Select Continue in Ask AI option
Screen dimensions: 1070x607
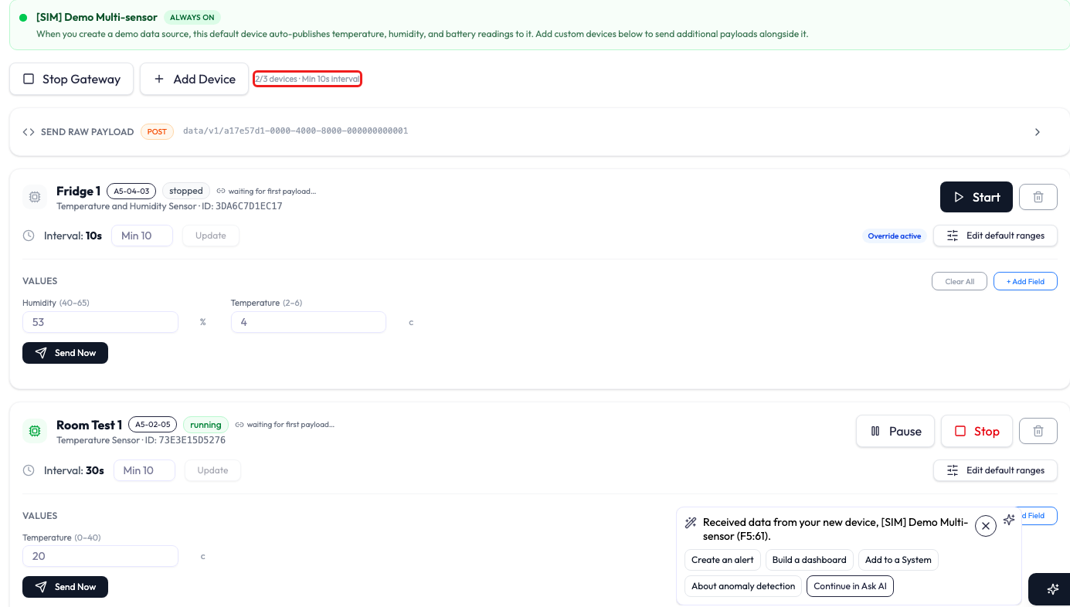coord(850,586)
